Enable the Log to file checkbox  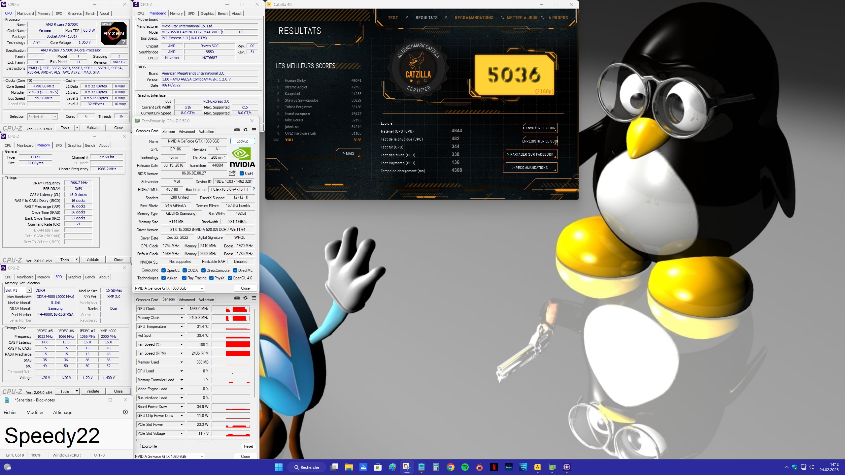(139, 446)
